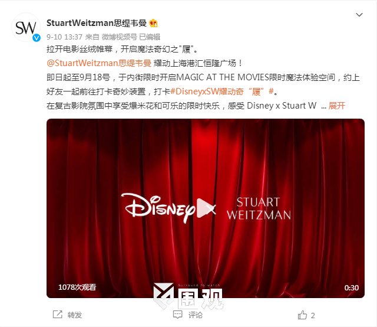Open the post options chevron

pyautogui.click(x=359, y=15)
